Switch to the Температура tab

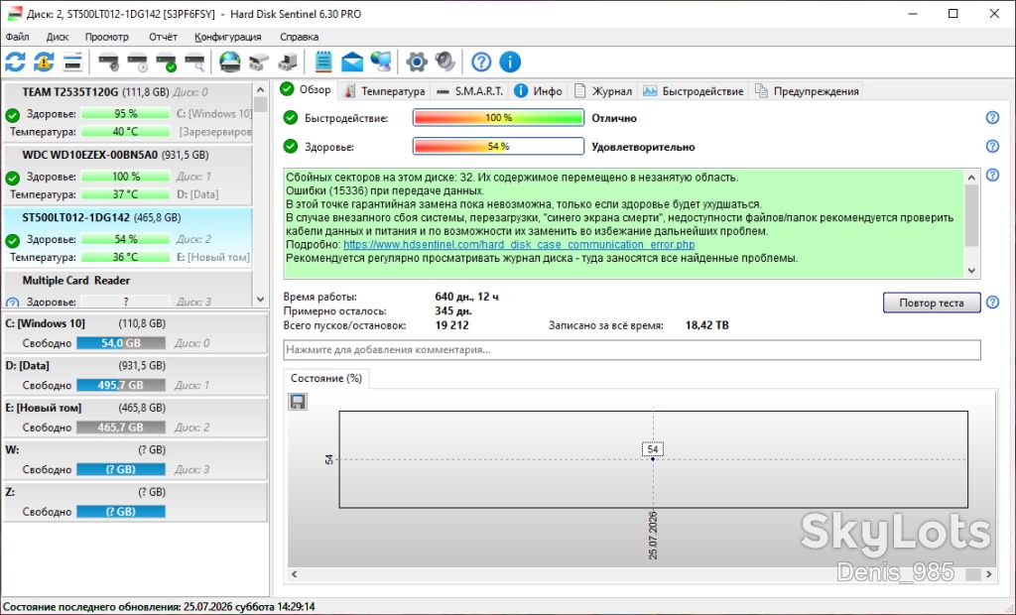click(x=384, y=91)
